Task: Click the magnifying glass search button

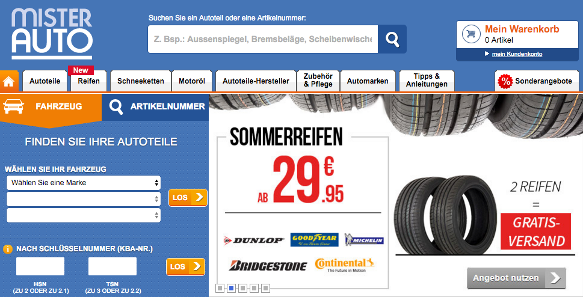Action: (x=392, y=39)
